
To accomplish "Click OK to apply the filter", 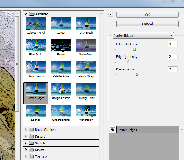I will (x=148, y=15).
